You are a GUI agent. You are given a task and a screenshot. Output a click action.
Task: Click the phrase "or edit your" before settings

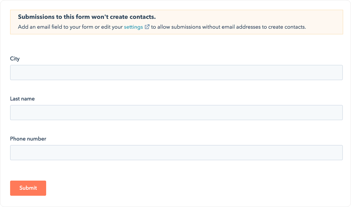tap(109, 27)
